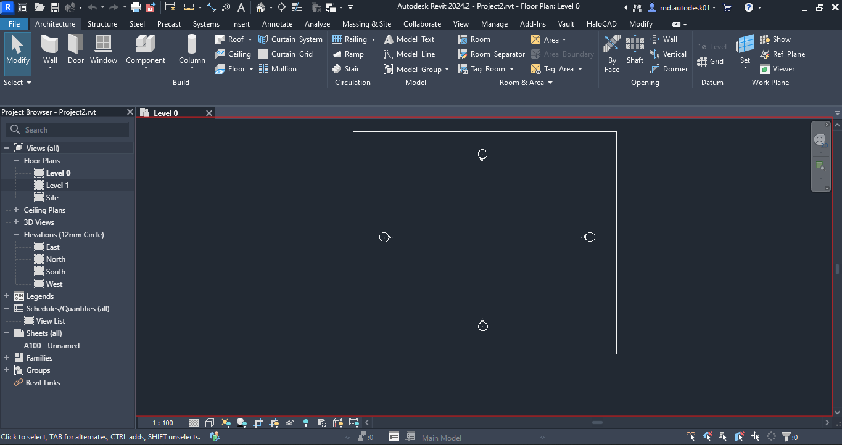This screenshot has height=445, width=842.
Task: Select the Wall tool
Action: [50, 49]
